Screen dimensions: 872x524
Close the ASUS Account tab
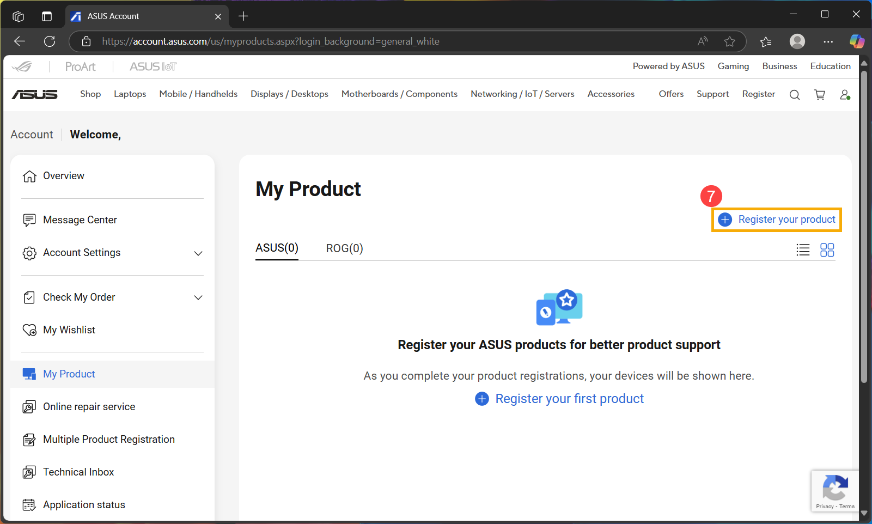pos(218,16)
